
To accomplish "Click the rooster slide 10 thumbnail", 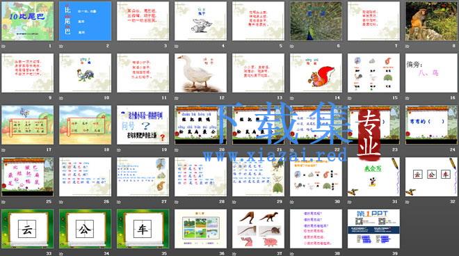I will [85, 73].
